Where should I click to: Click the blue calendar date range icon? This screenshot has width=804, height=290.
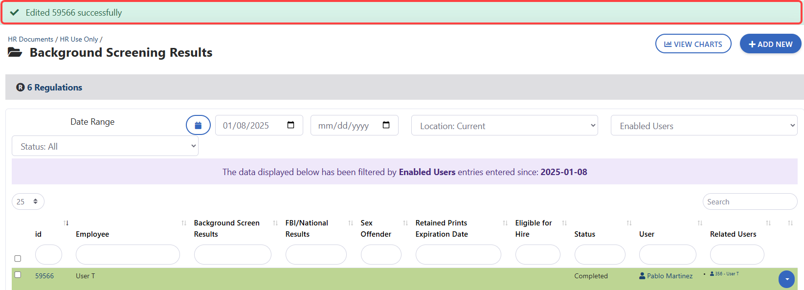tap(198, 125)
